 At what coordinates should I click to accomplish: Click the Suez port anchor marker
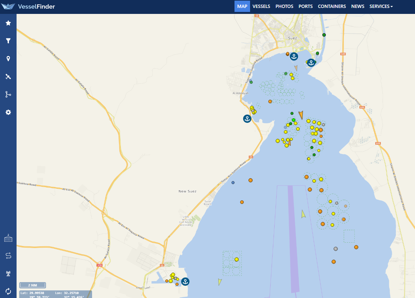(294, 56)
